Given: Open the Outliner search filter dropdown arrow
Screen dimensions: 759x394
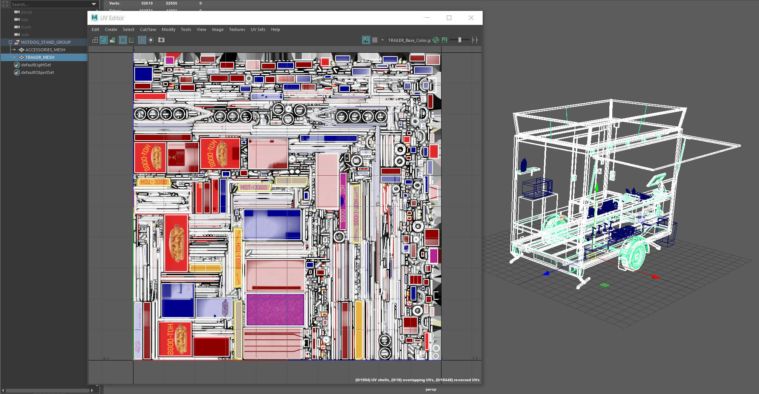Looking at the screenshot, I should 94,4.
